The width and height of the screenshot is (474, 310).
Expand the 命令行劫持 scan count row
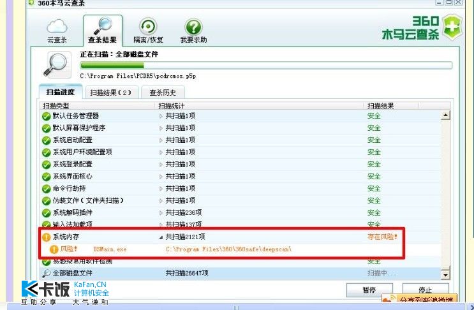(x=161, y=189)
